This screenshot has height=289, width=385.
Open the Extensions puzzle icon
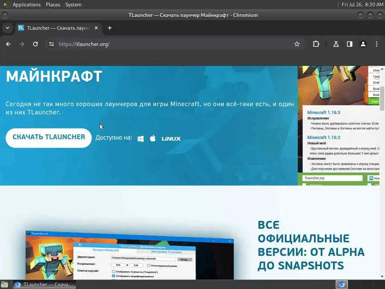point(316,44)
